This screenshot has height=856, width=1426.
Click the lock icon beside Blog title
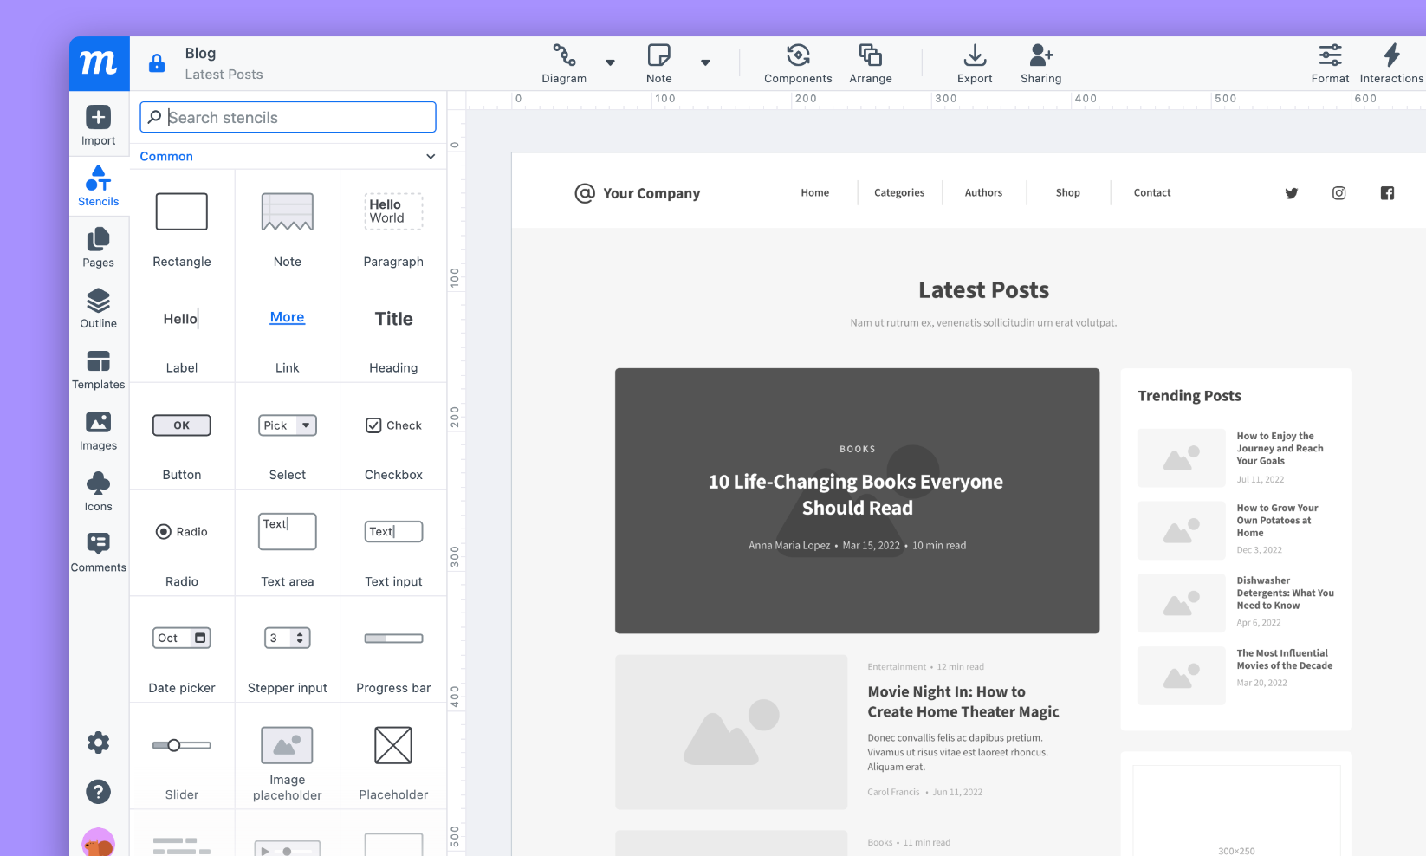[157, 63]
